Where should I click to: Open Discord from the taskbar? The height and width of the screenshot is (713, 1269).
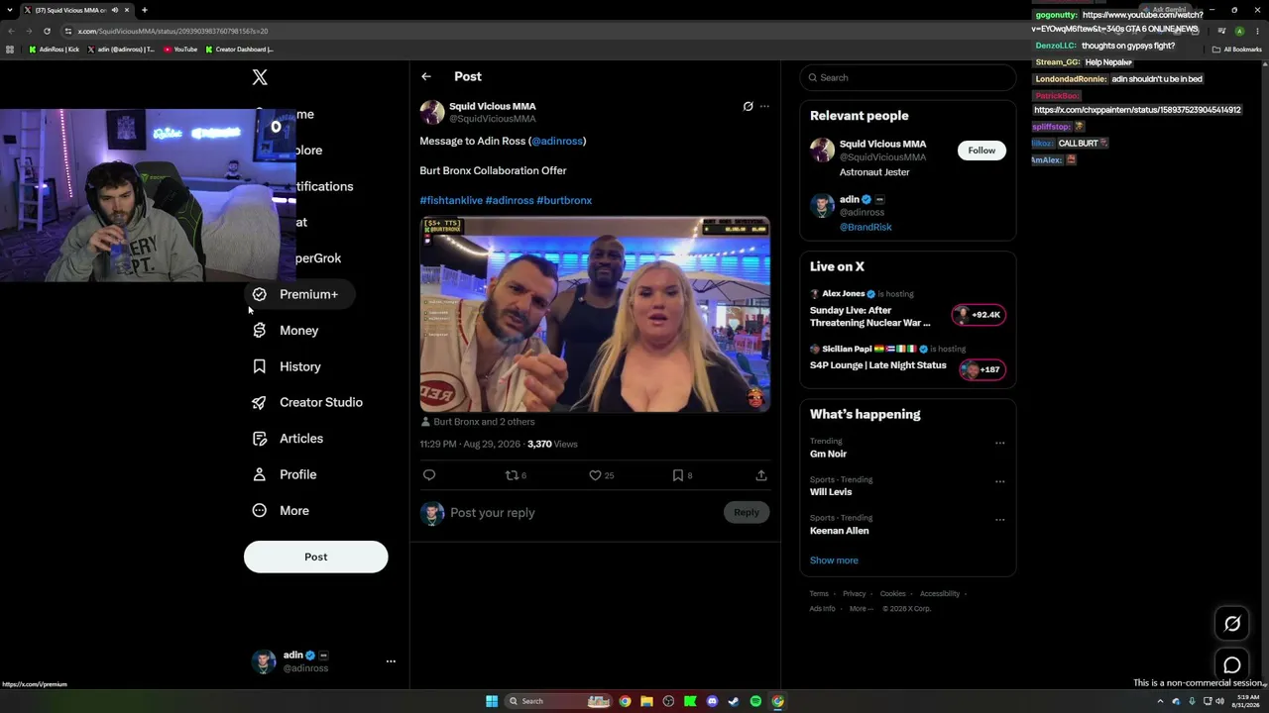712,701
